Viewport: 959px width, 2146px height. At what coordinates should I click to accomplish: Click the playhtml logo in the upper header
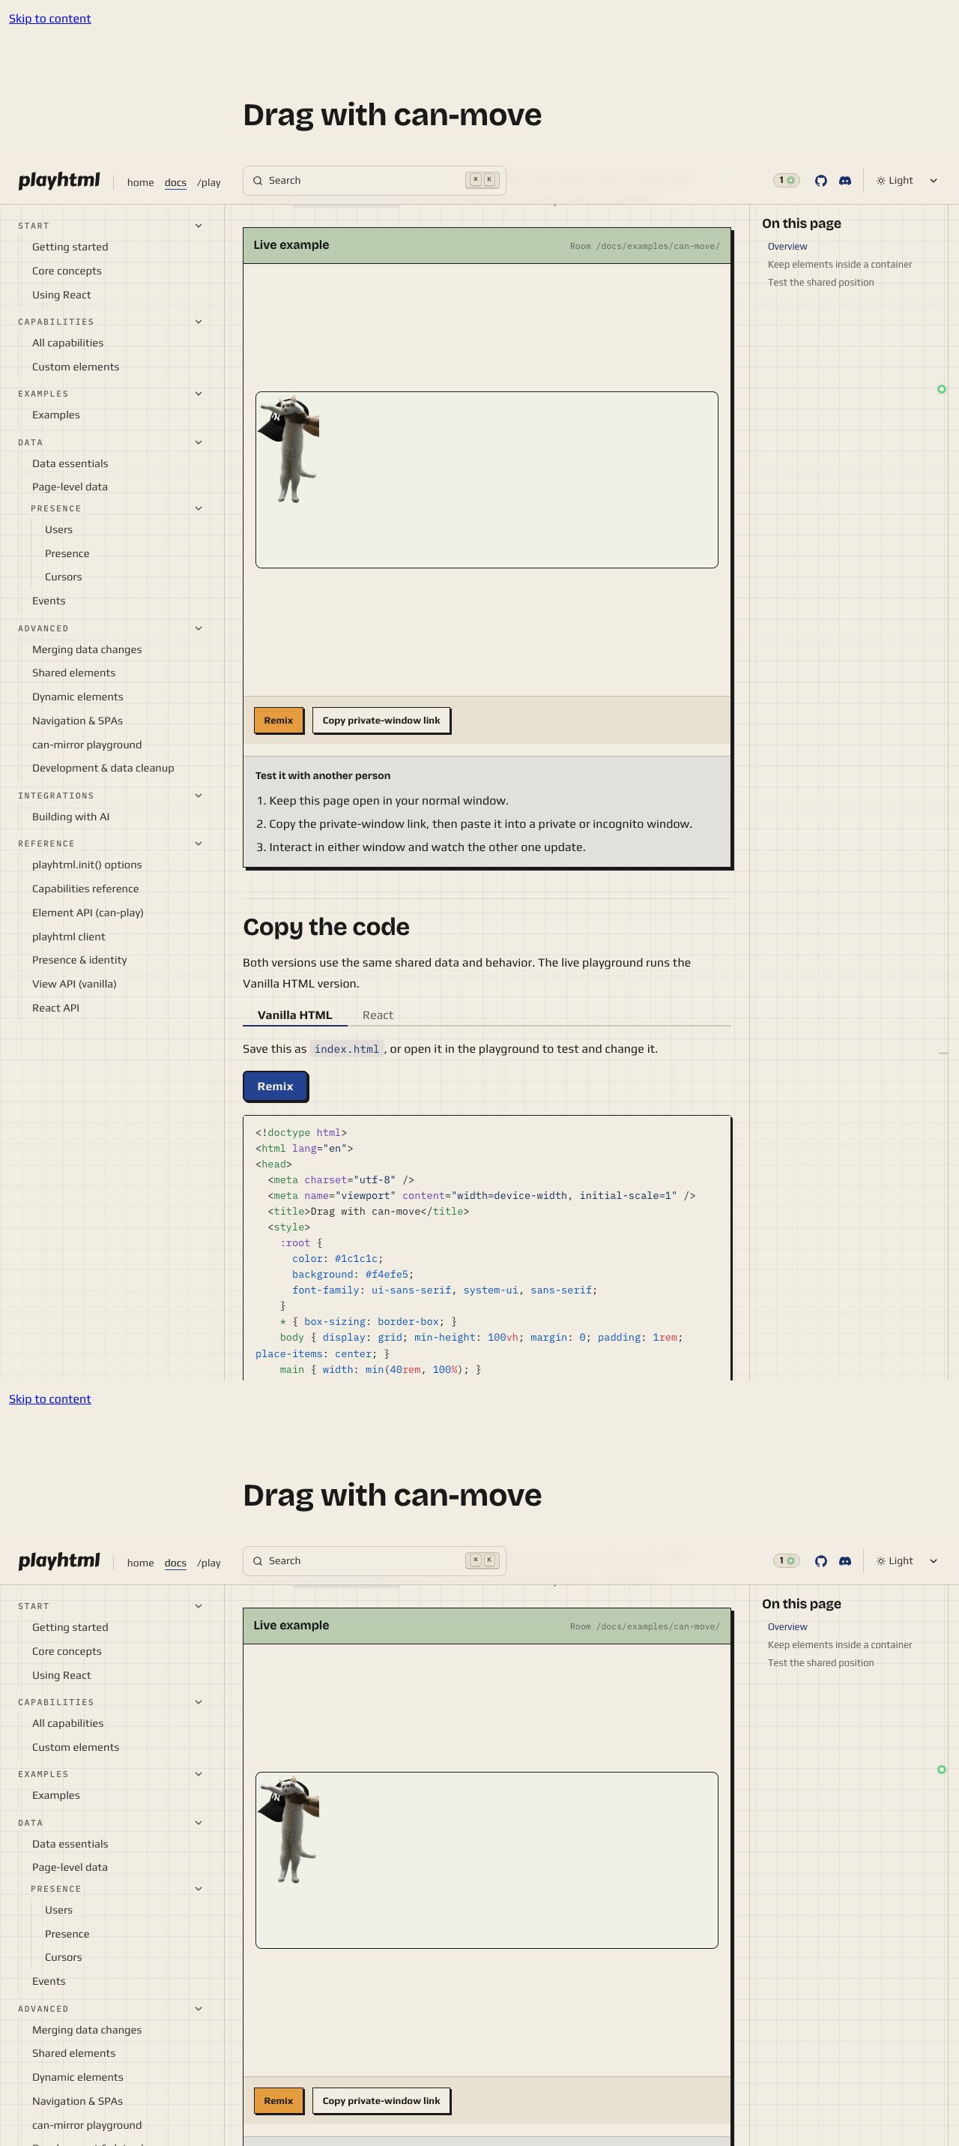click(x=59, y=181)
